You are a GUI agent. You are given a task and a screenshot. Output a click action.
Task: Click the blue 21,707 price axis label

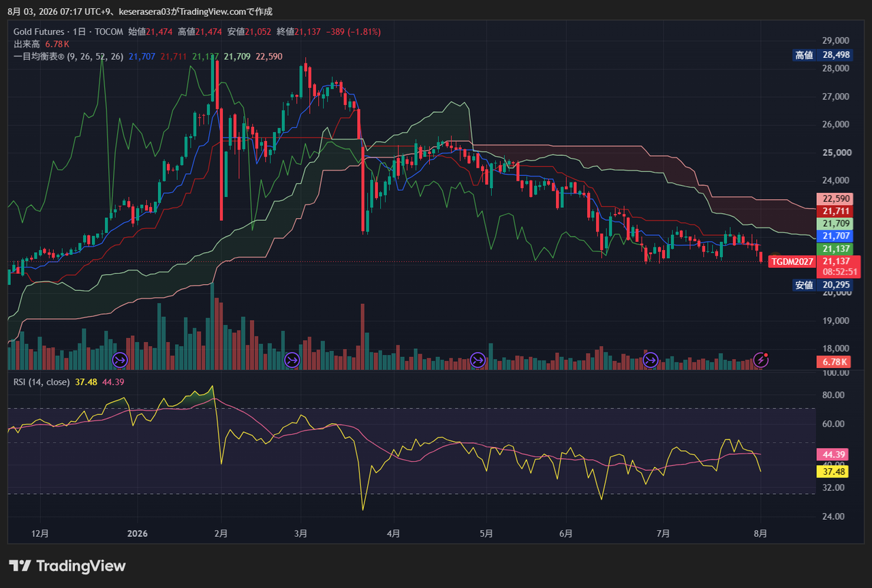tap(835, 236)
